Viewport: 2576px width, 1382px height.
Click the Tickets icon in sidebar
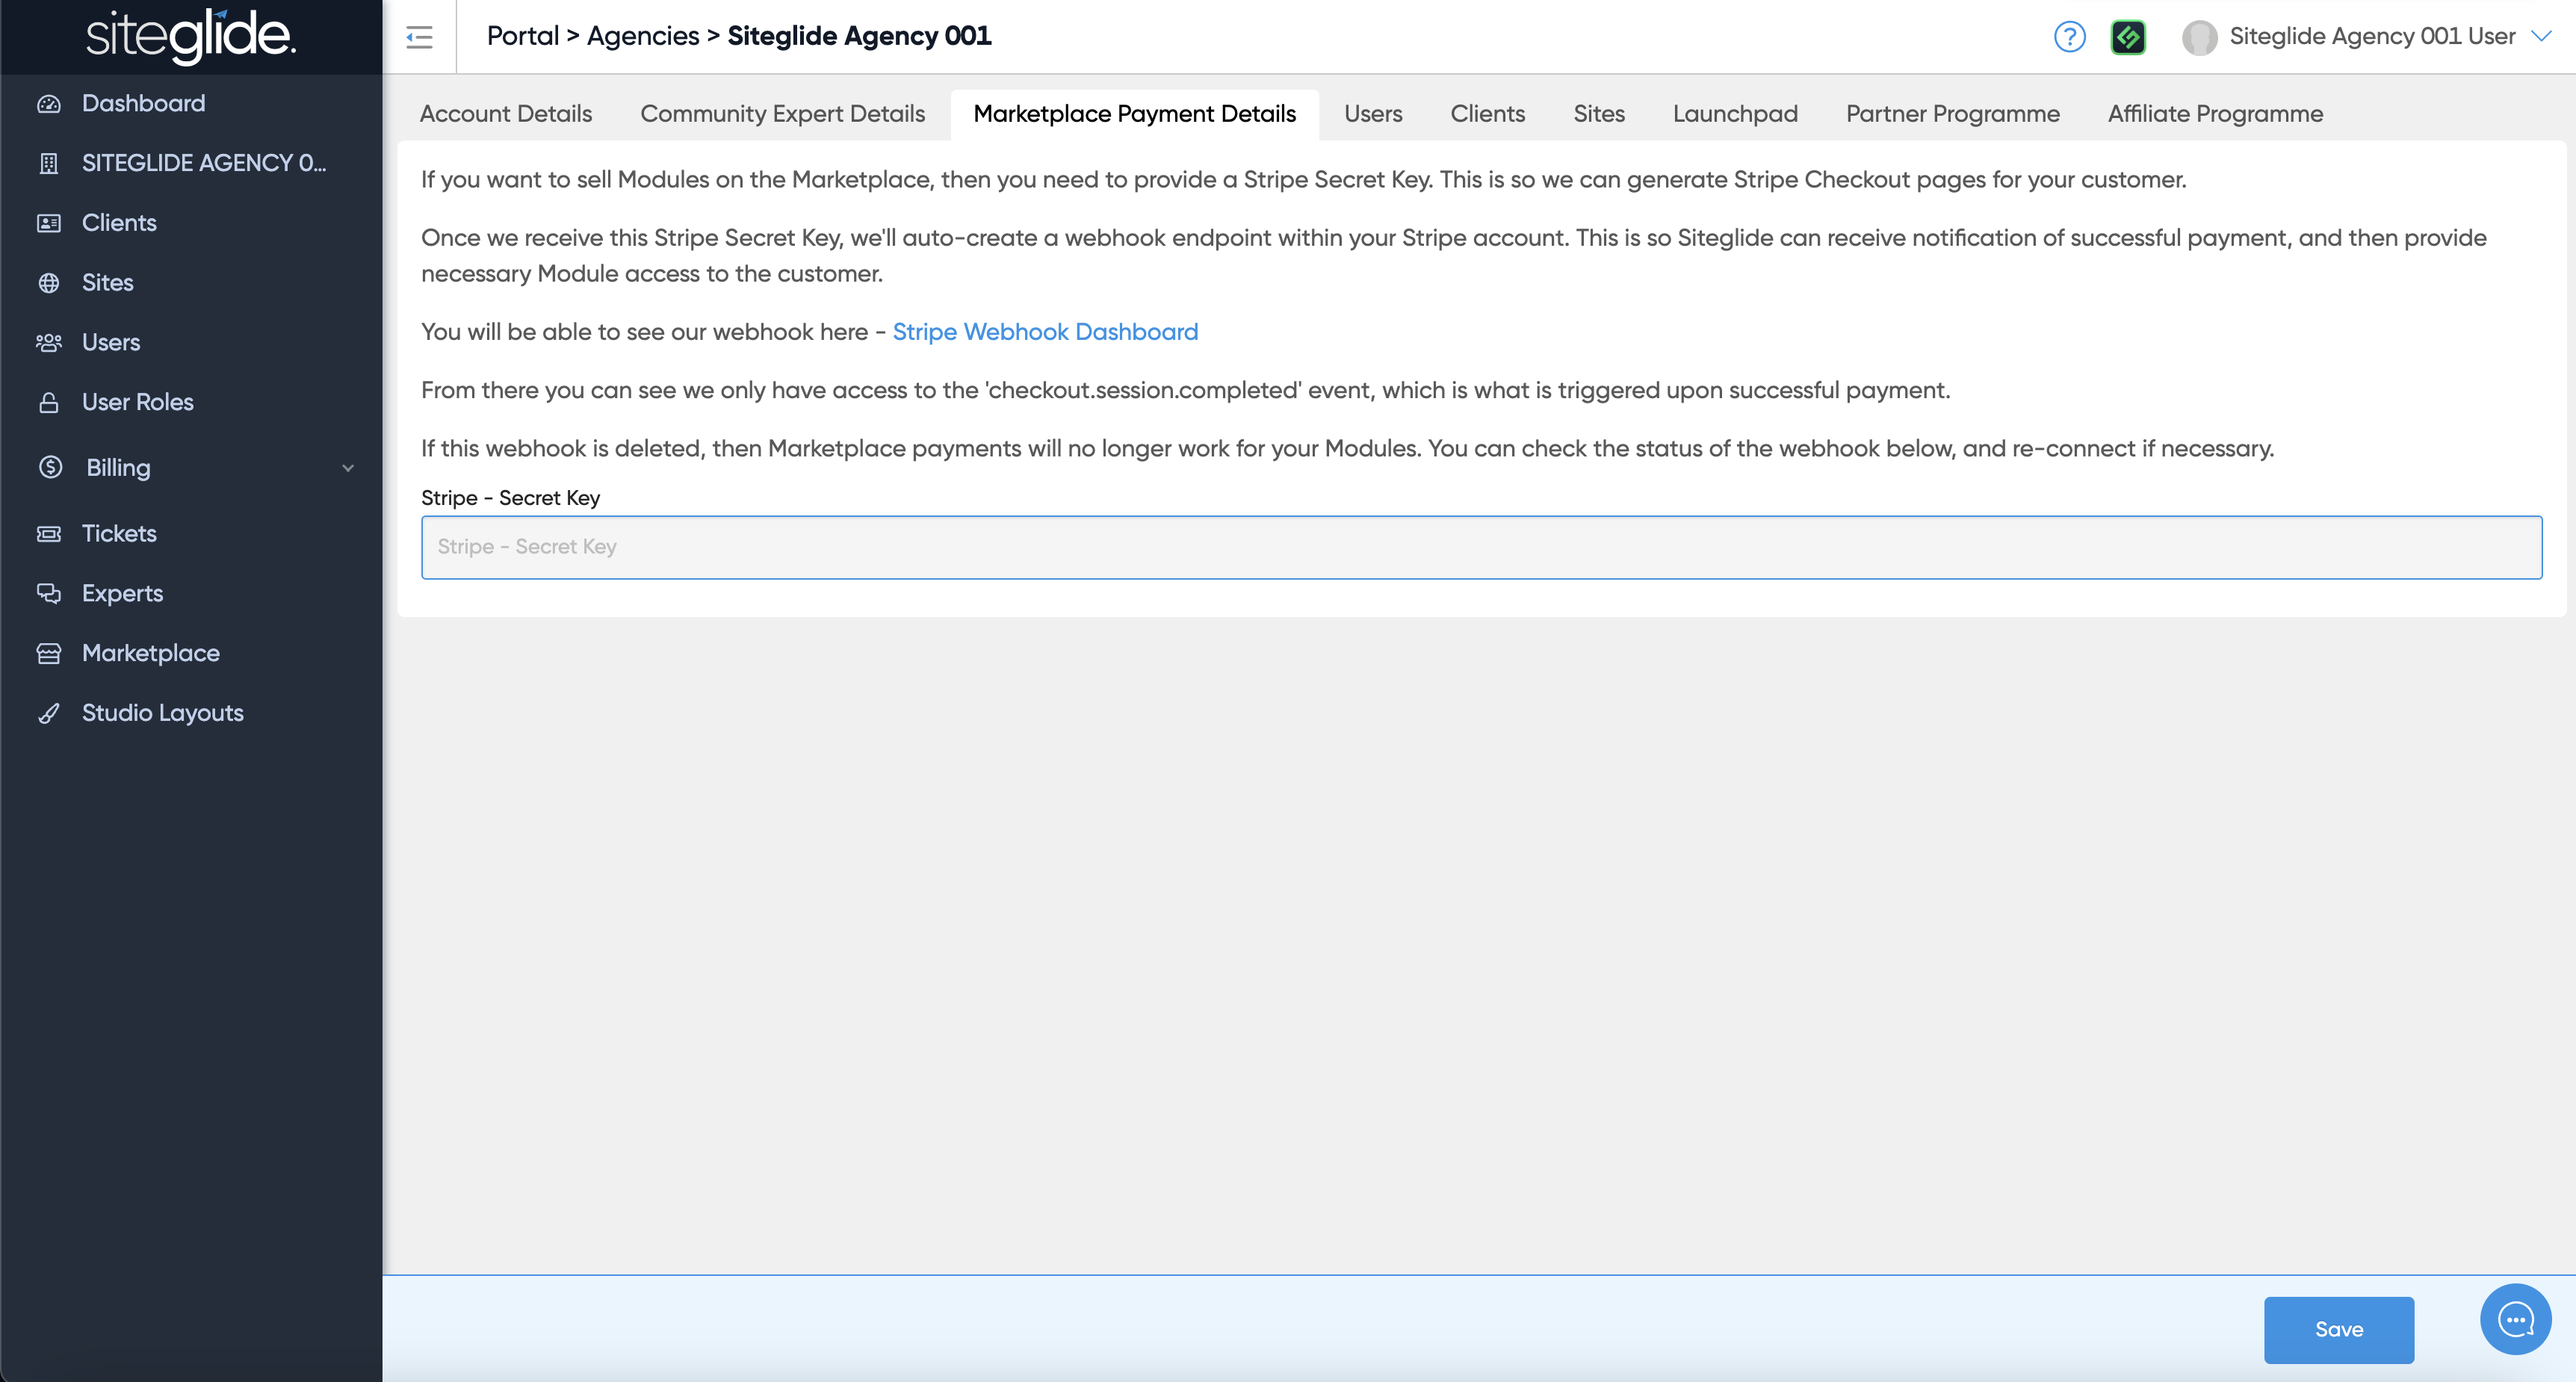tap(49, 534)
